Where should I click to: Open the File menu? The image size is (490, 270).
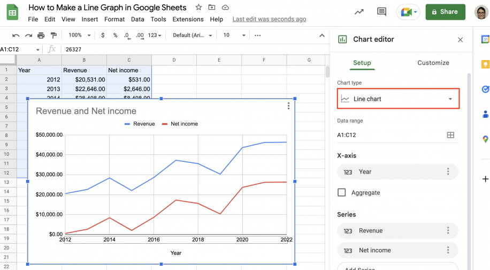33,19
